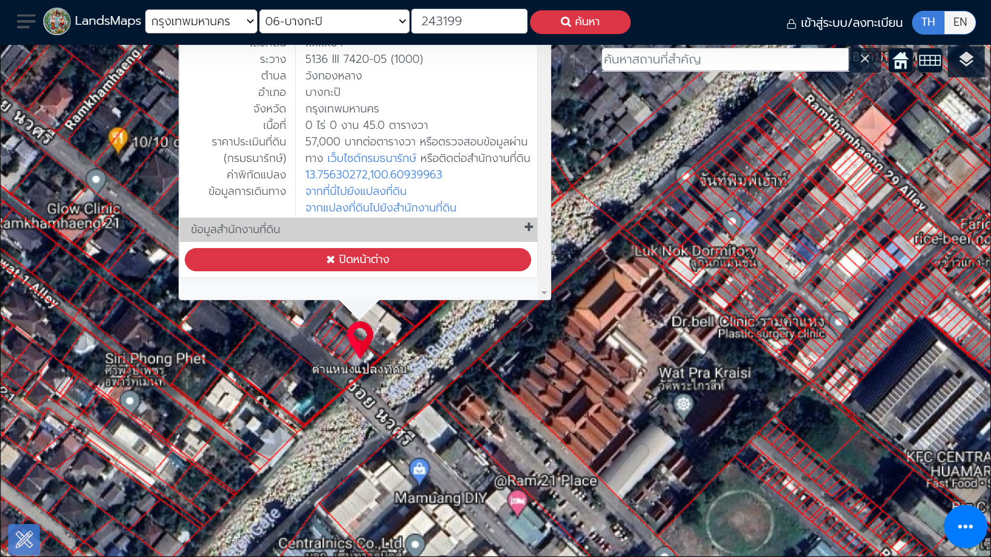Open the grid table view icon
The height and width of the screenshot is (557, 991).
coord(930,60)
